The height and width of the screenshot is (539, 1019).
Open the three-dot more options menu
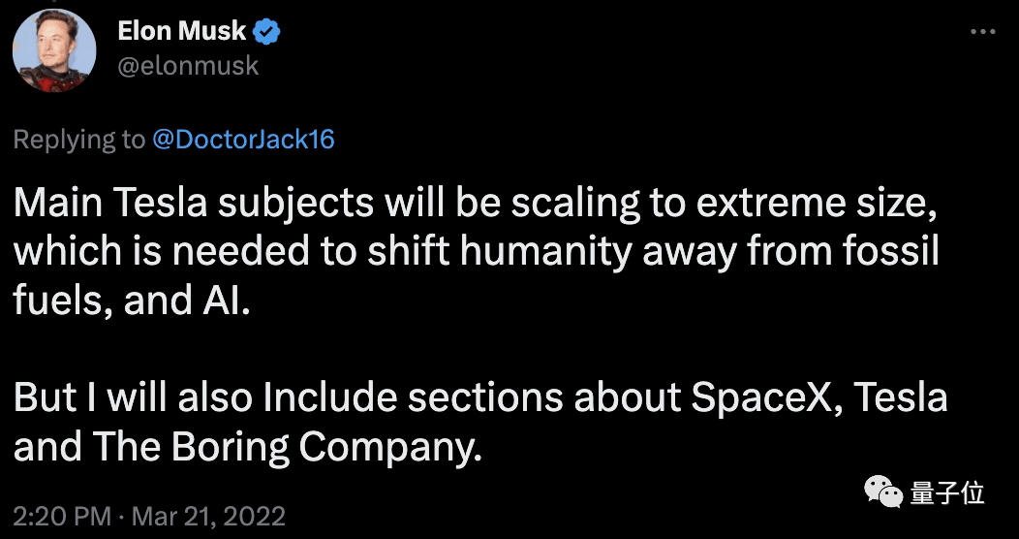[x=981, y=32]
